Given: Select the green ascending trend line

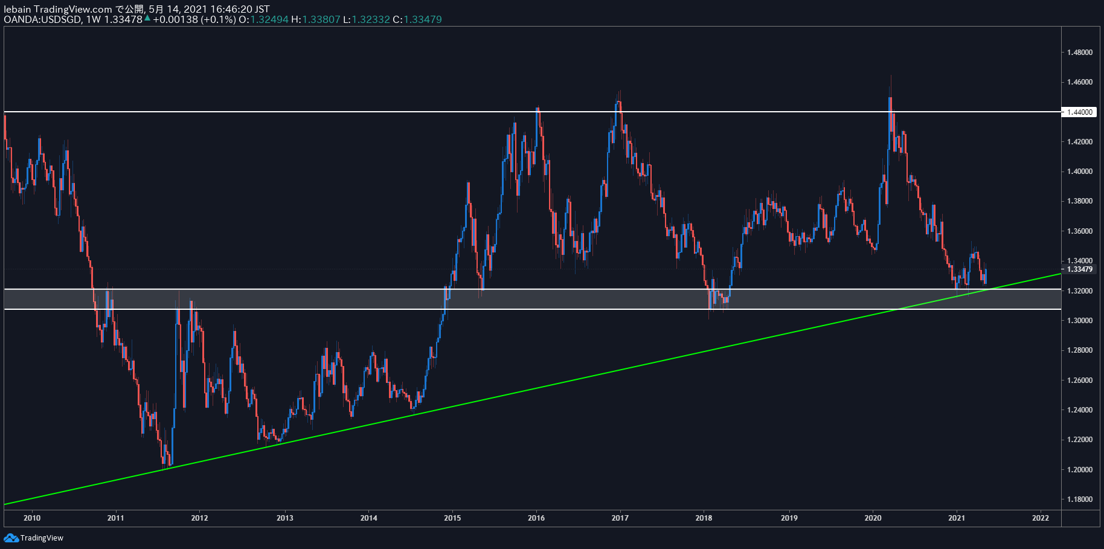Looking at the screenshot, I should tap(531, 390).
